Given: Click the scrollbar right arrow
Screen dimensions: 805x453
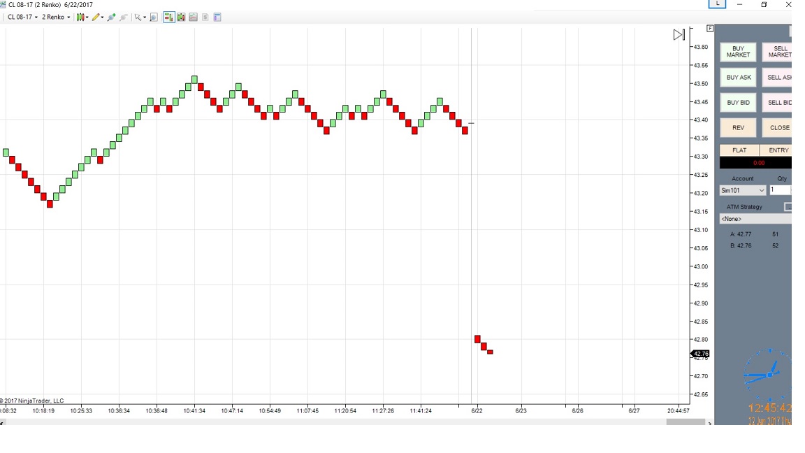Looking at the screenshot, I should 710,423.
